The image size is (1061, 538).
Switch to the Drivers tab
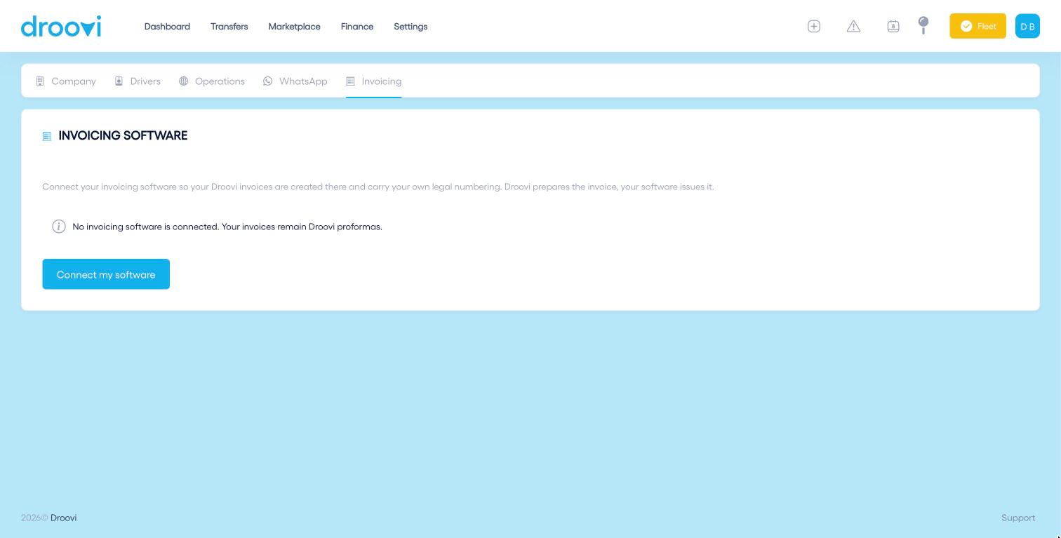coord(138,81)
